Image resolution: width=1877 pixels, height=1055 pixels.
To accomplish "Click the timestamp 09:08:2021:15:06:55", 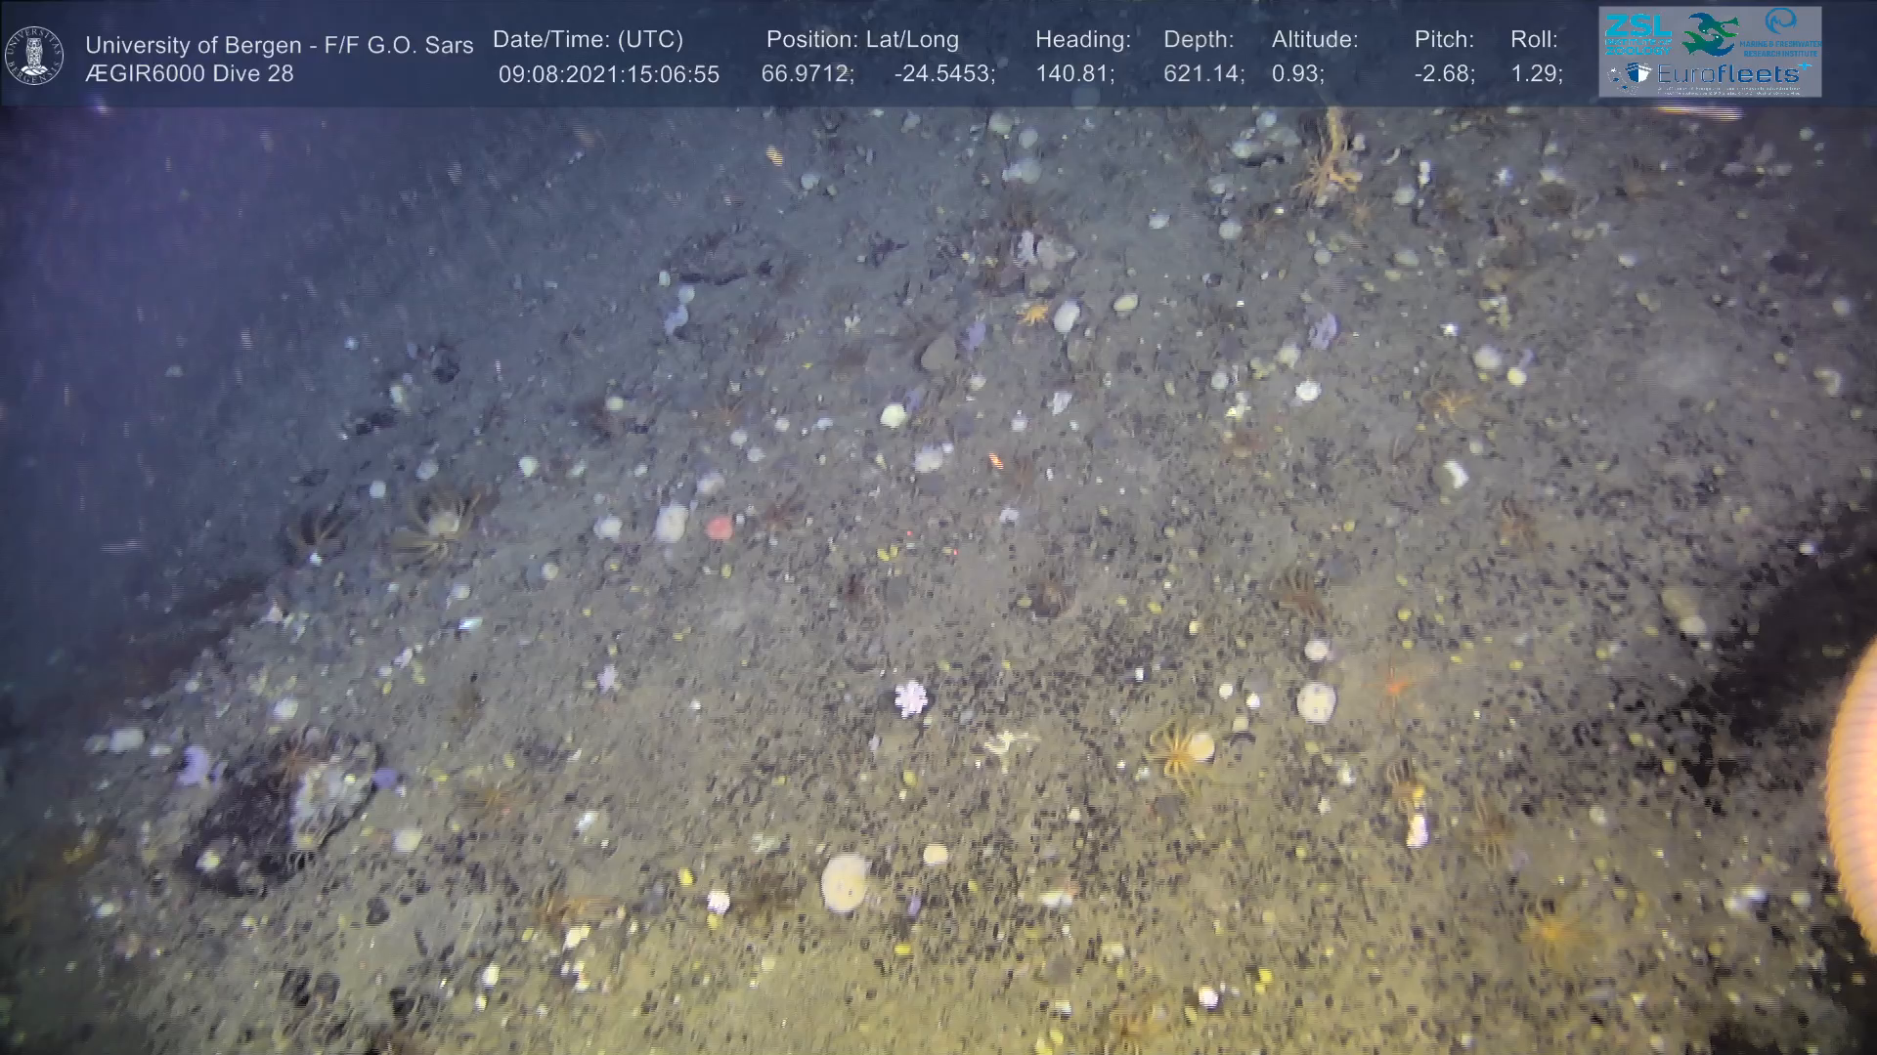I will pyautogui.click(x=608, y=74).
